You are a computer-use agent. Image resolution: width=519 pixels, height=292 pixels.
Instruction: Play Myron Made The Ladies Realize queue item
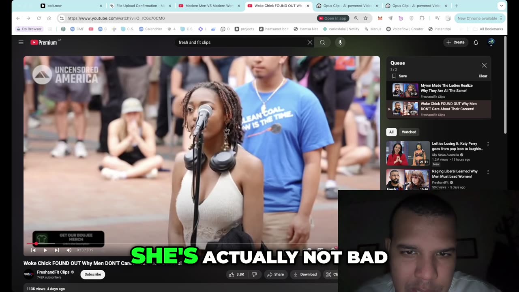(438, 90)
